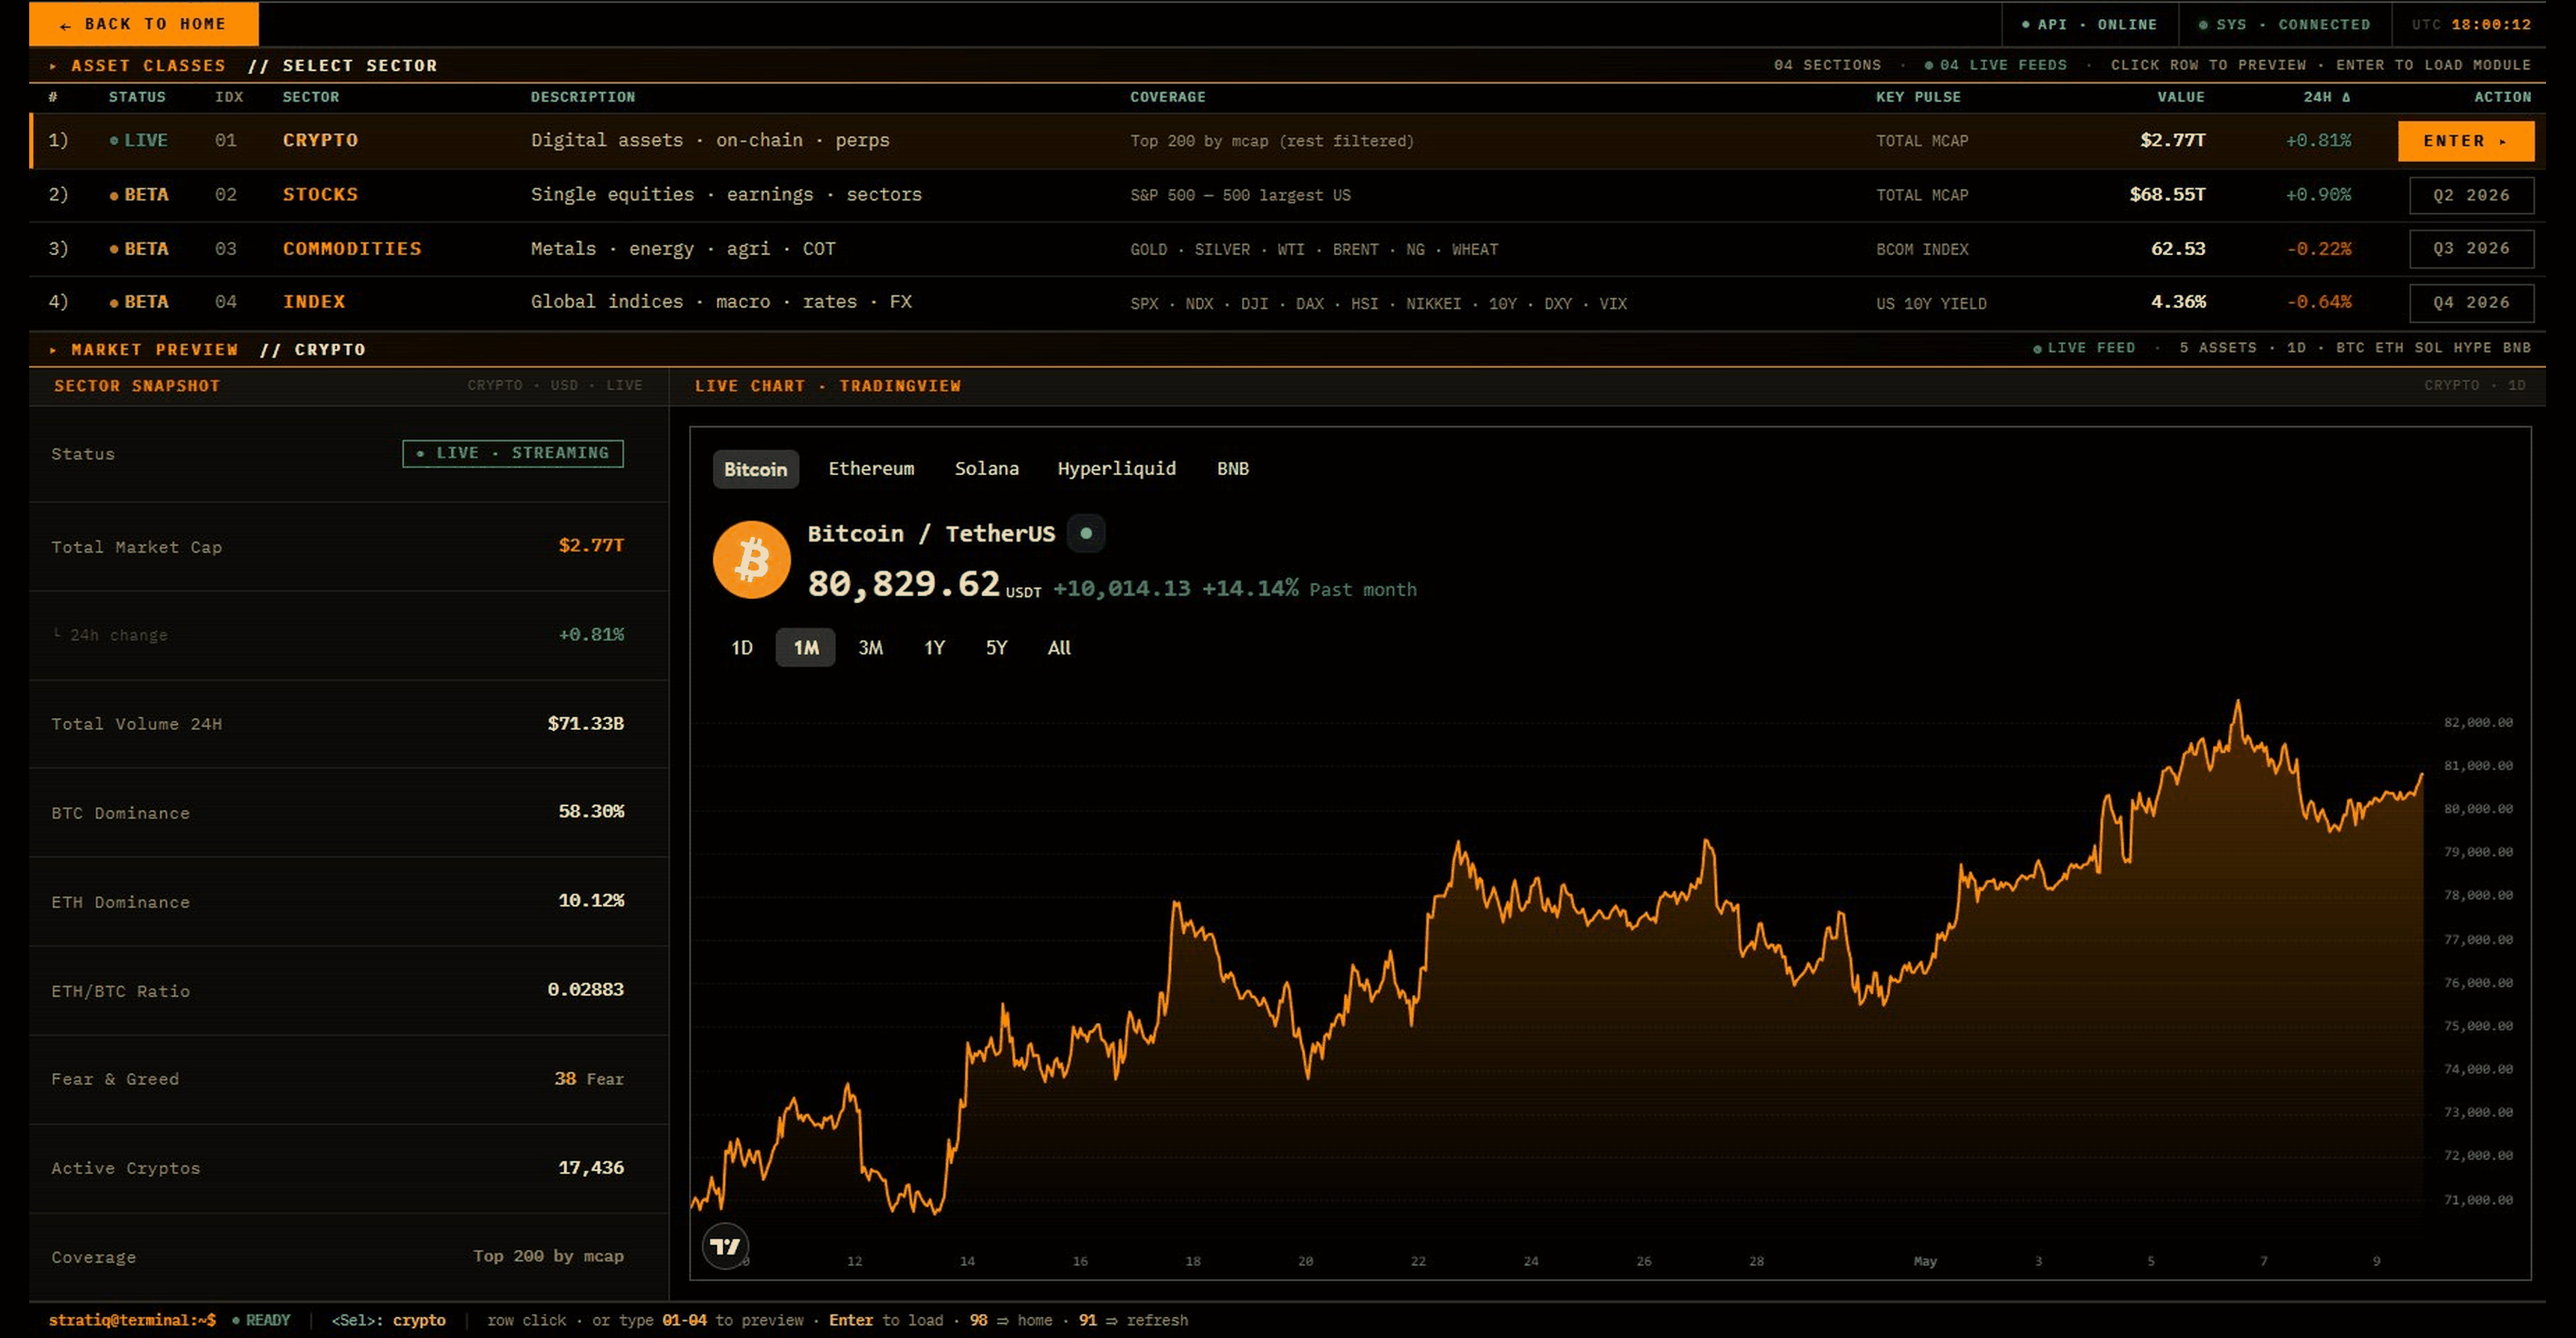The image size is (2576, 1338).
Task: Click the VALUE column header
Action: point(2180,97)
